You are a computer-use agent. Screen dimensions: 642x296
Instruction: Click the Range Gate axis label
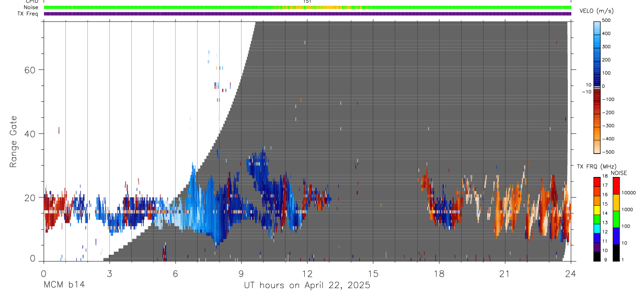coord(14,141)
